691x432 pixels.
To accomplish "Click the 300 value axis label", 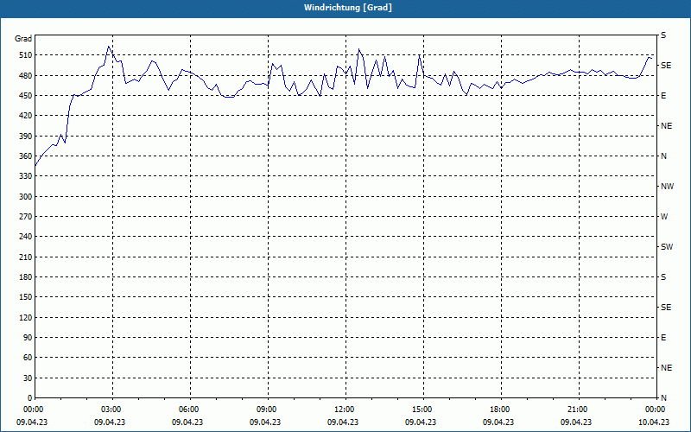I will (x=26, y=197).
